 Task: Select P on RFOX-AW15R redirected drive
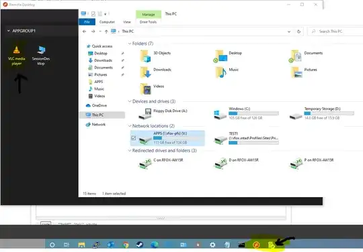coord(312,163)
